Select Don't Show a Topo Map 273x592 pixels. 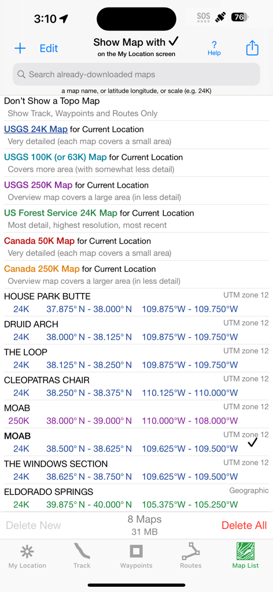click(x=136, y=107)
